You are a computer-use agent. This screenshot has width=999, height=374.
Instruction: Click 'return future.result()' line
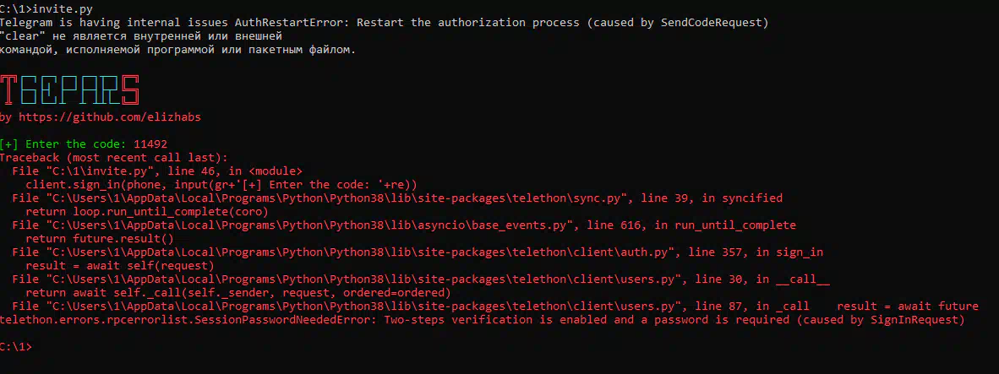[100, 239]
